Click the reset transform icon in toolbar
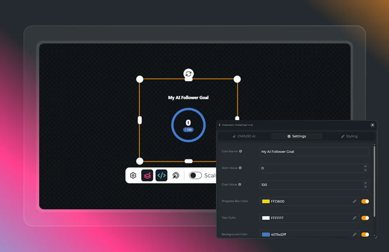This screenshot has height=252, width=389. pos(176,175)
